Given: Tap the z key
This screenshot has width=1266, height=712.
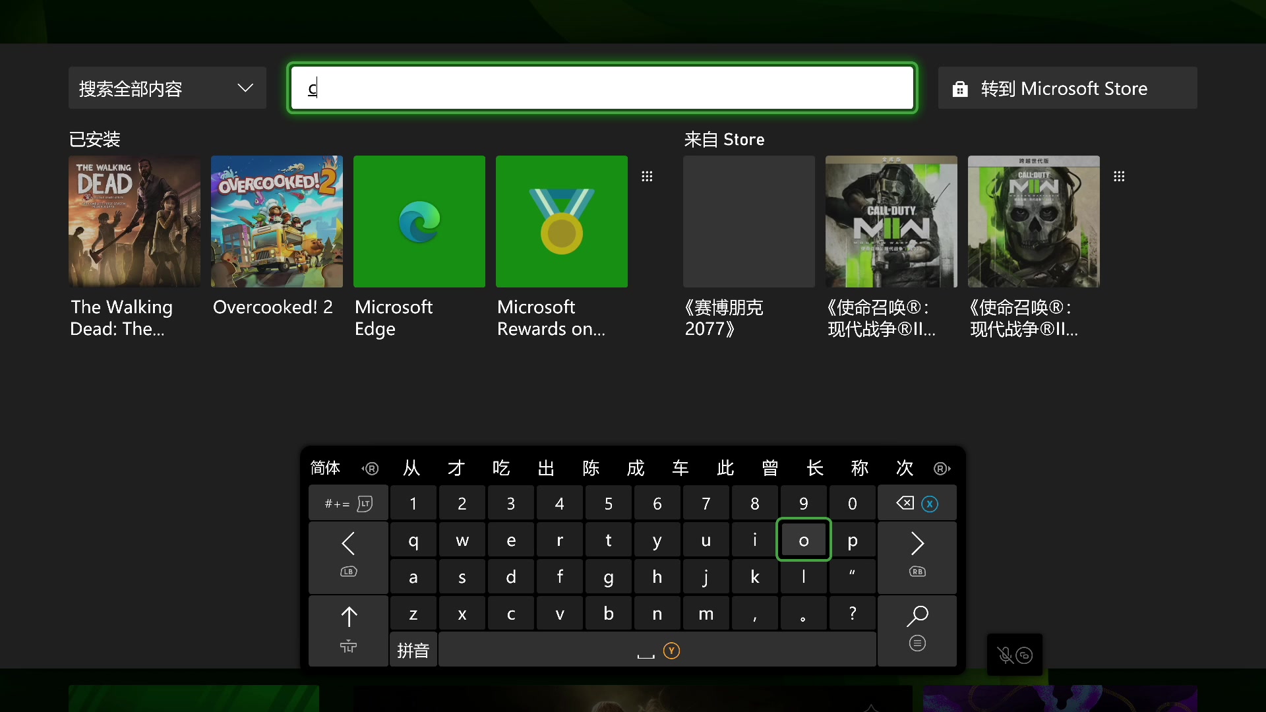Looking at the screenshot, I should coord(413,614).
